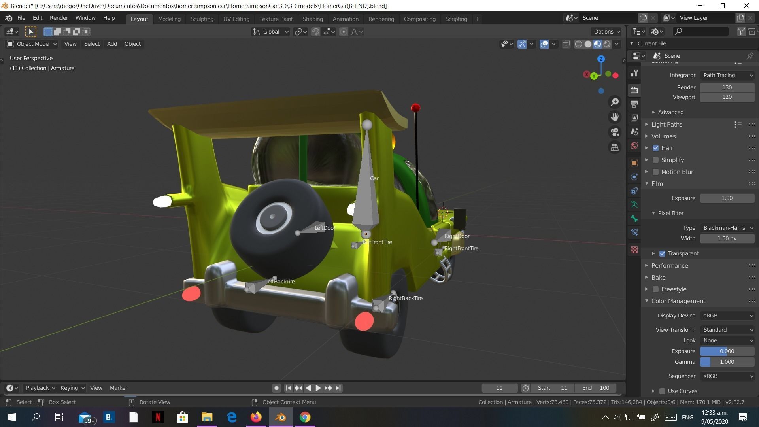
Task: Click the Zoom view gizmo icon
Action: (615, 102)
